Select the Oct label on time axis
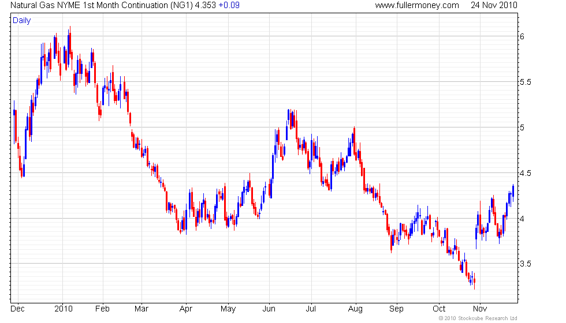The width and height of the screenshot is (566, 323). (439, 309)
